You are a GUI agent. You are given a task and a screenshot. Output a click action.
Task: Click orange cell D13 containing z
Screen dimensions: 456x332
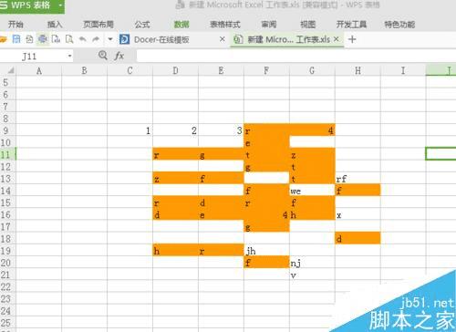(x=175, y=179)
